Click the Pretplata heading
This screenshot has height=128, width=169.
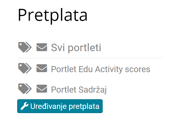click(x=53, y=15)
